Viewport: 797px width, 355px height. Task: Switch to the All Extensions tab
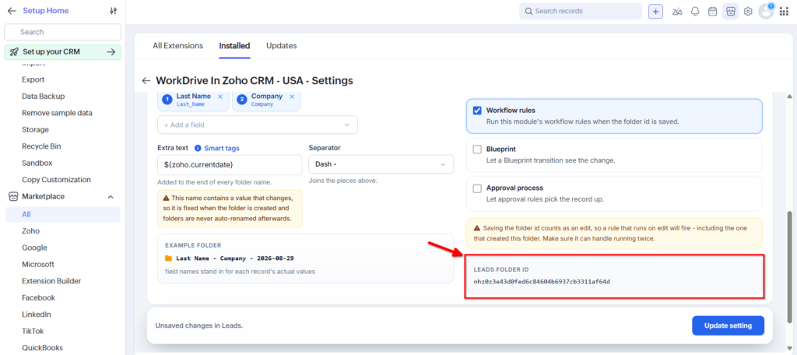point(178,46)
